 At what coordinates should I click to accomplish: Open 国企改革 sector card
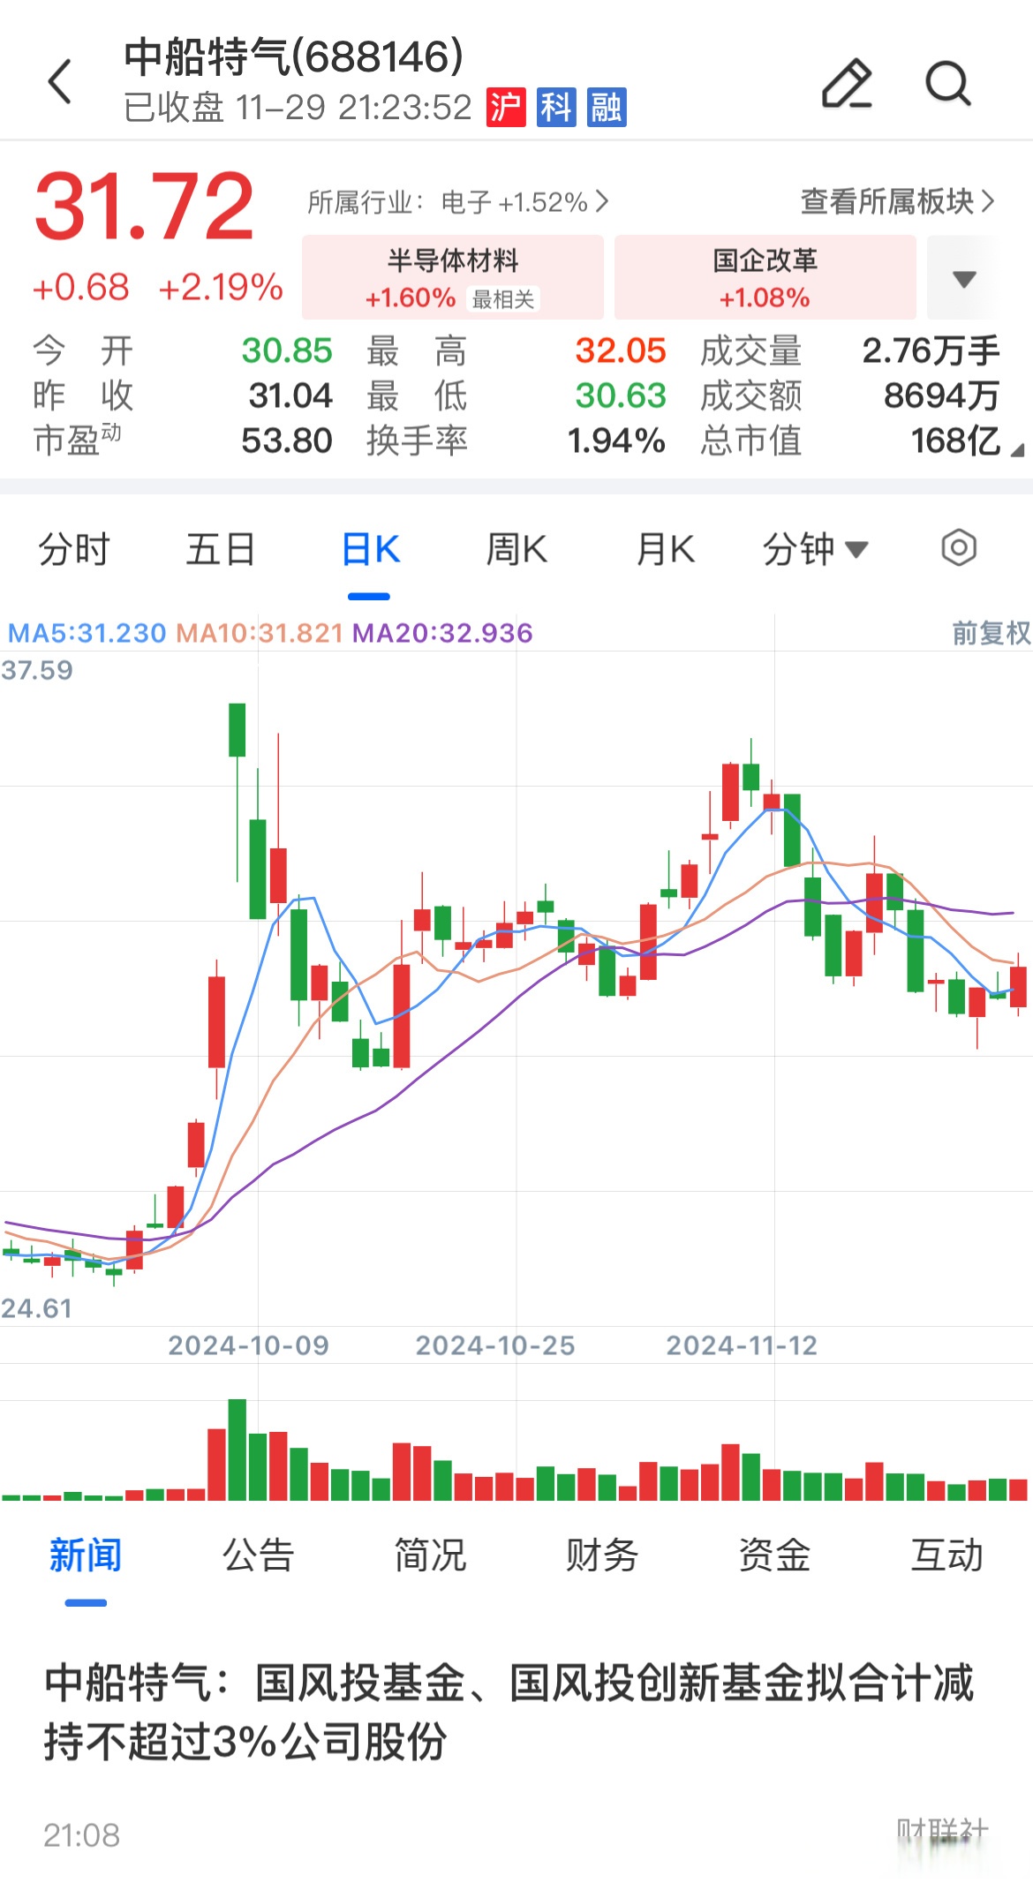point(765,277)
